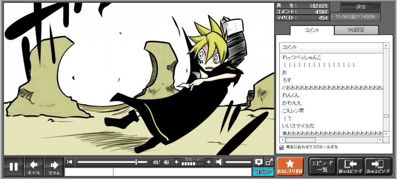Switch to the NG設定 tab
Screen dimensions: 397x179
[x=356, y=30]
